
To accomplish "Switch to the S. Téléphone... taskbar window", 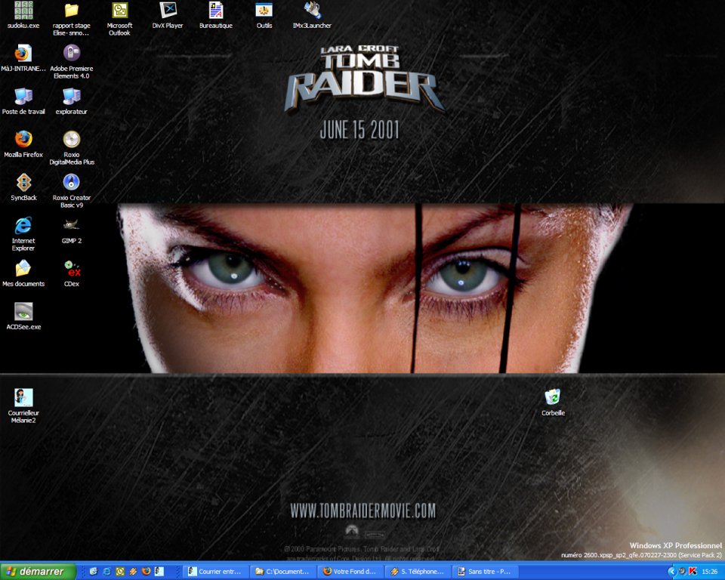I will coord(418,572).
